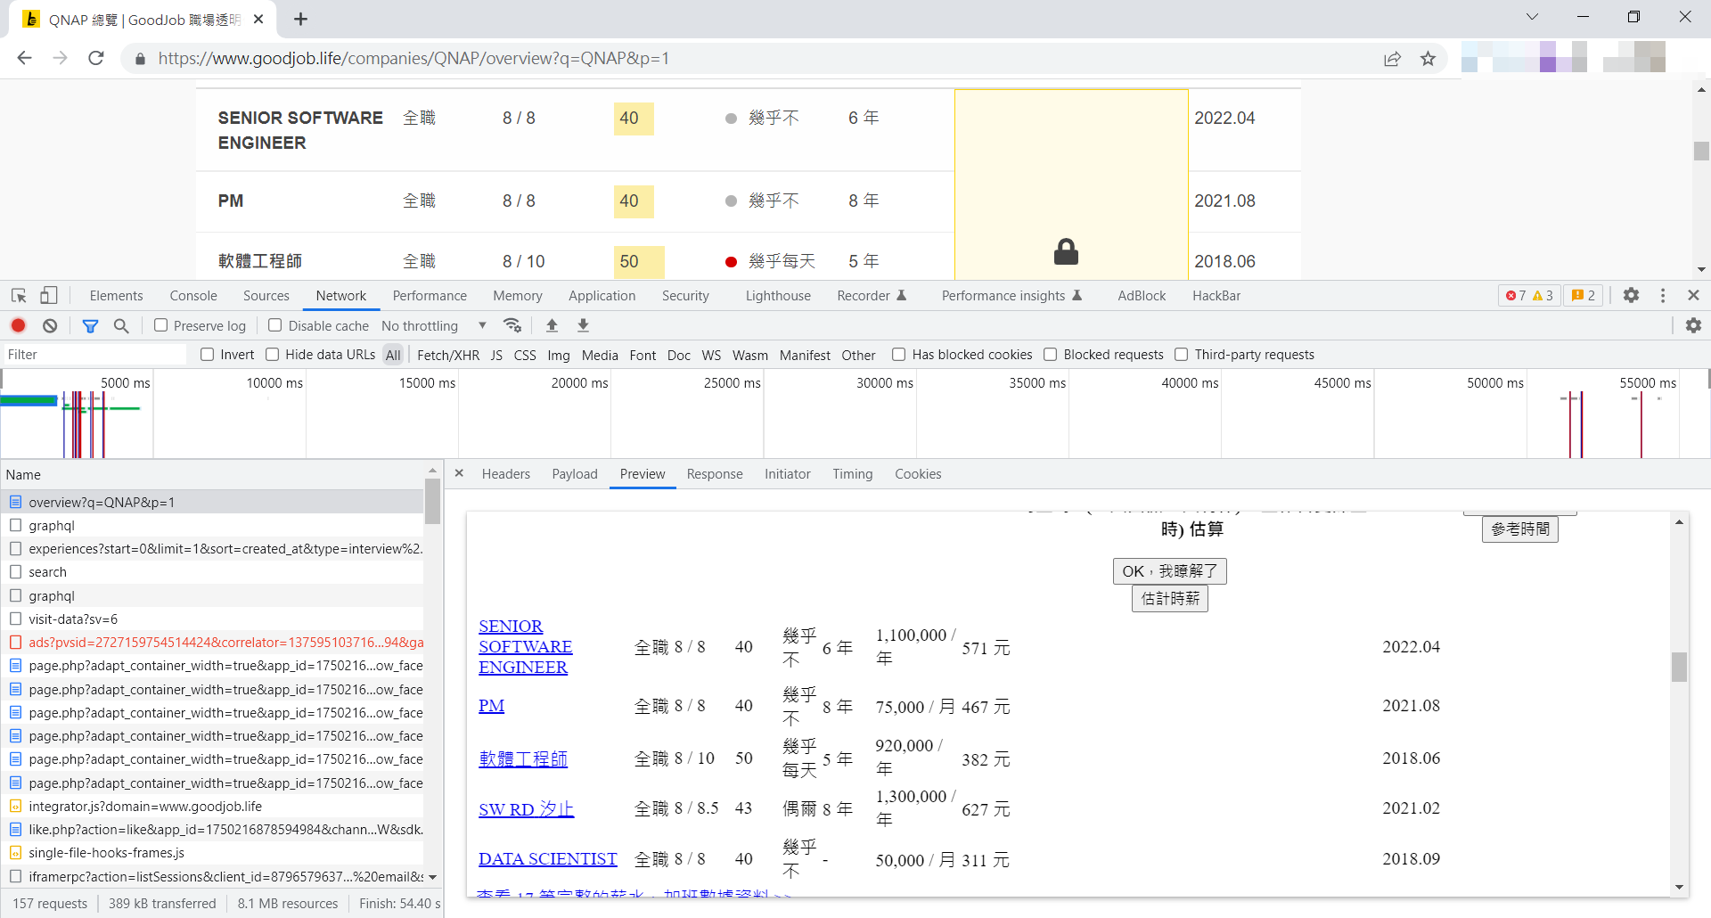Open the DATA SCIENTIST link

click(547, 859)
